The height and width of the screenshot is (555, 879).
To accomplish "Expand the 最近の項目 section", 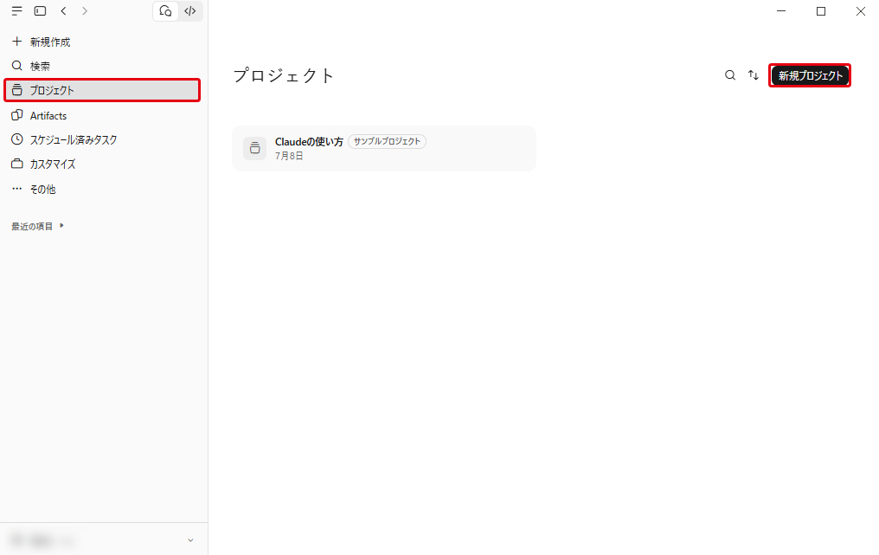I will 37,226.
